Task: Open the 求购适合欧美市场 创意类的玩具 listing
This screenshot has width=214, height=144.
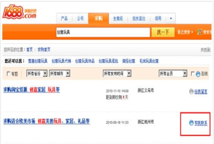Action: tap(47, 121)
